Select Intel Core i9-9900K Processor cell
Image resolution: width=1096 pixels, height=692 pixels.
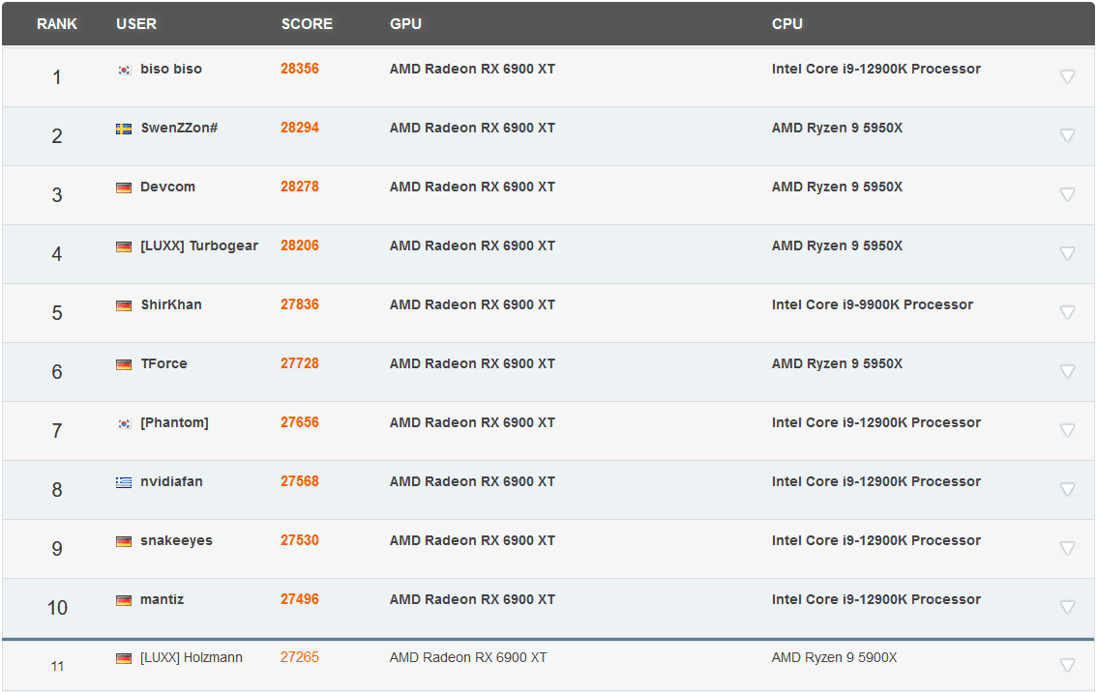(x=873, y=305)
